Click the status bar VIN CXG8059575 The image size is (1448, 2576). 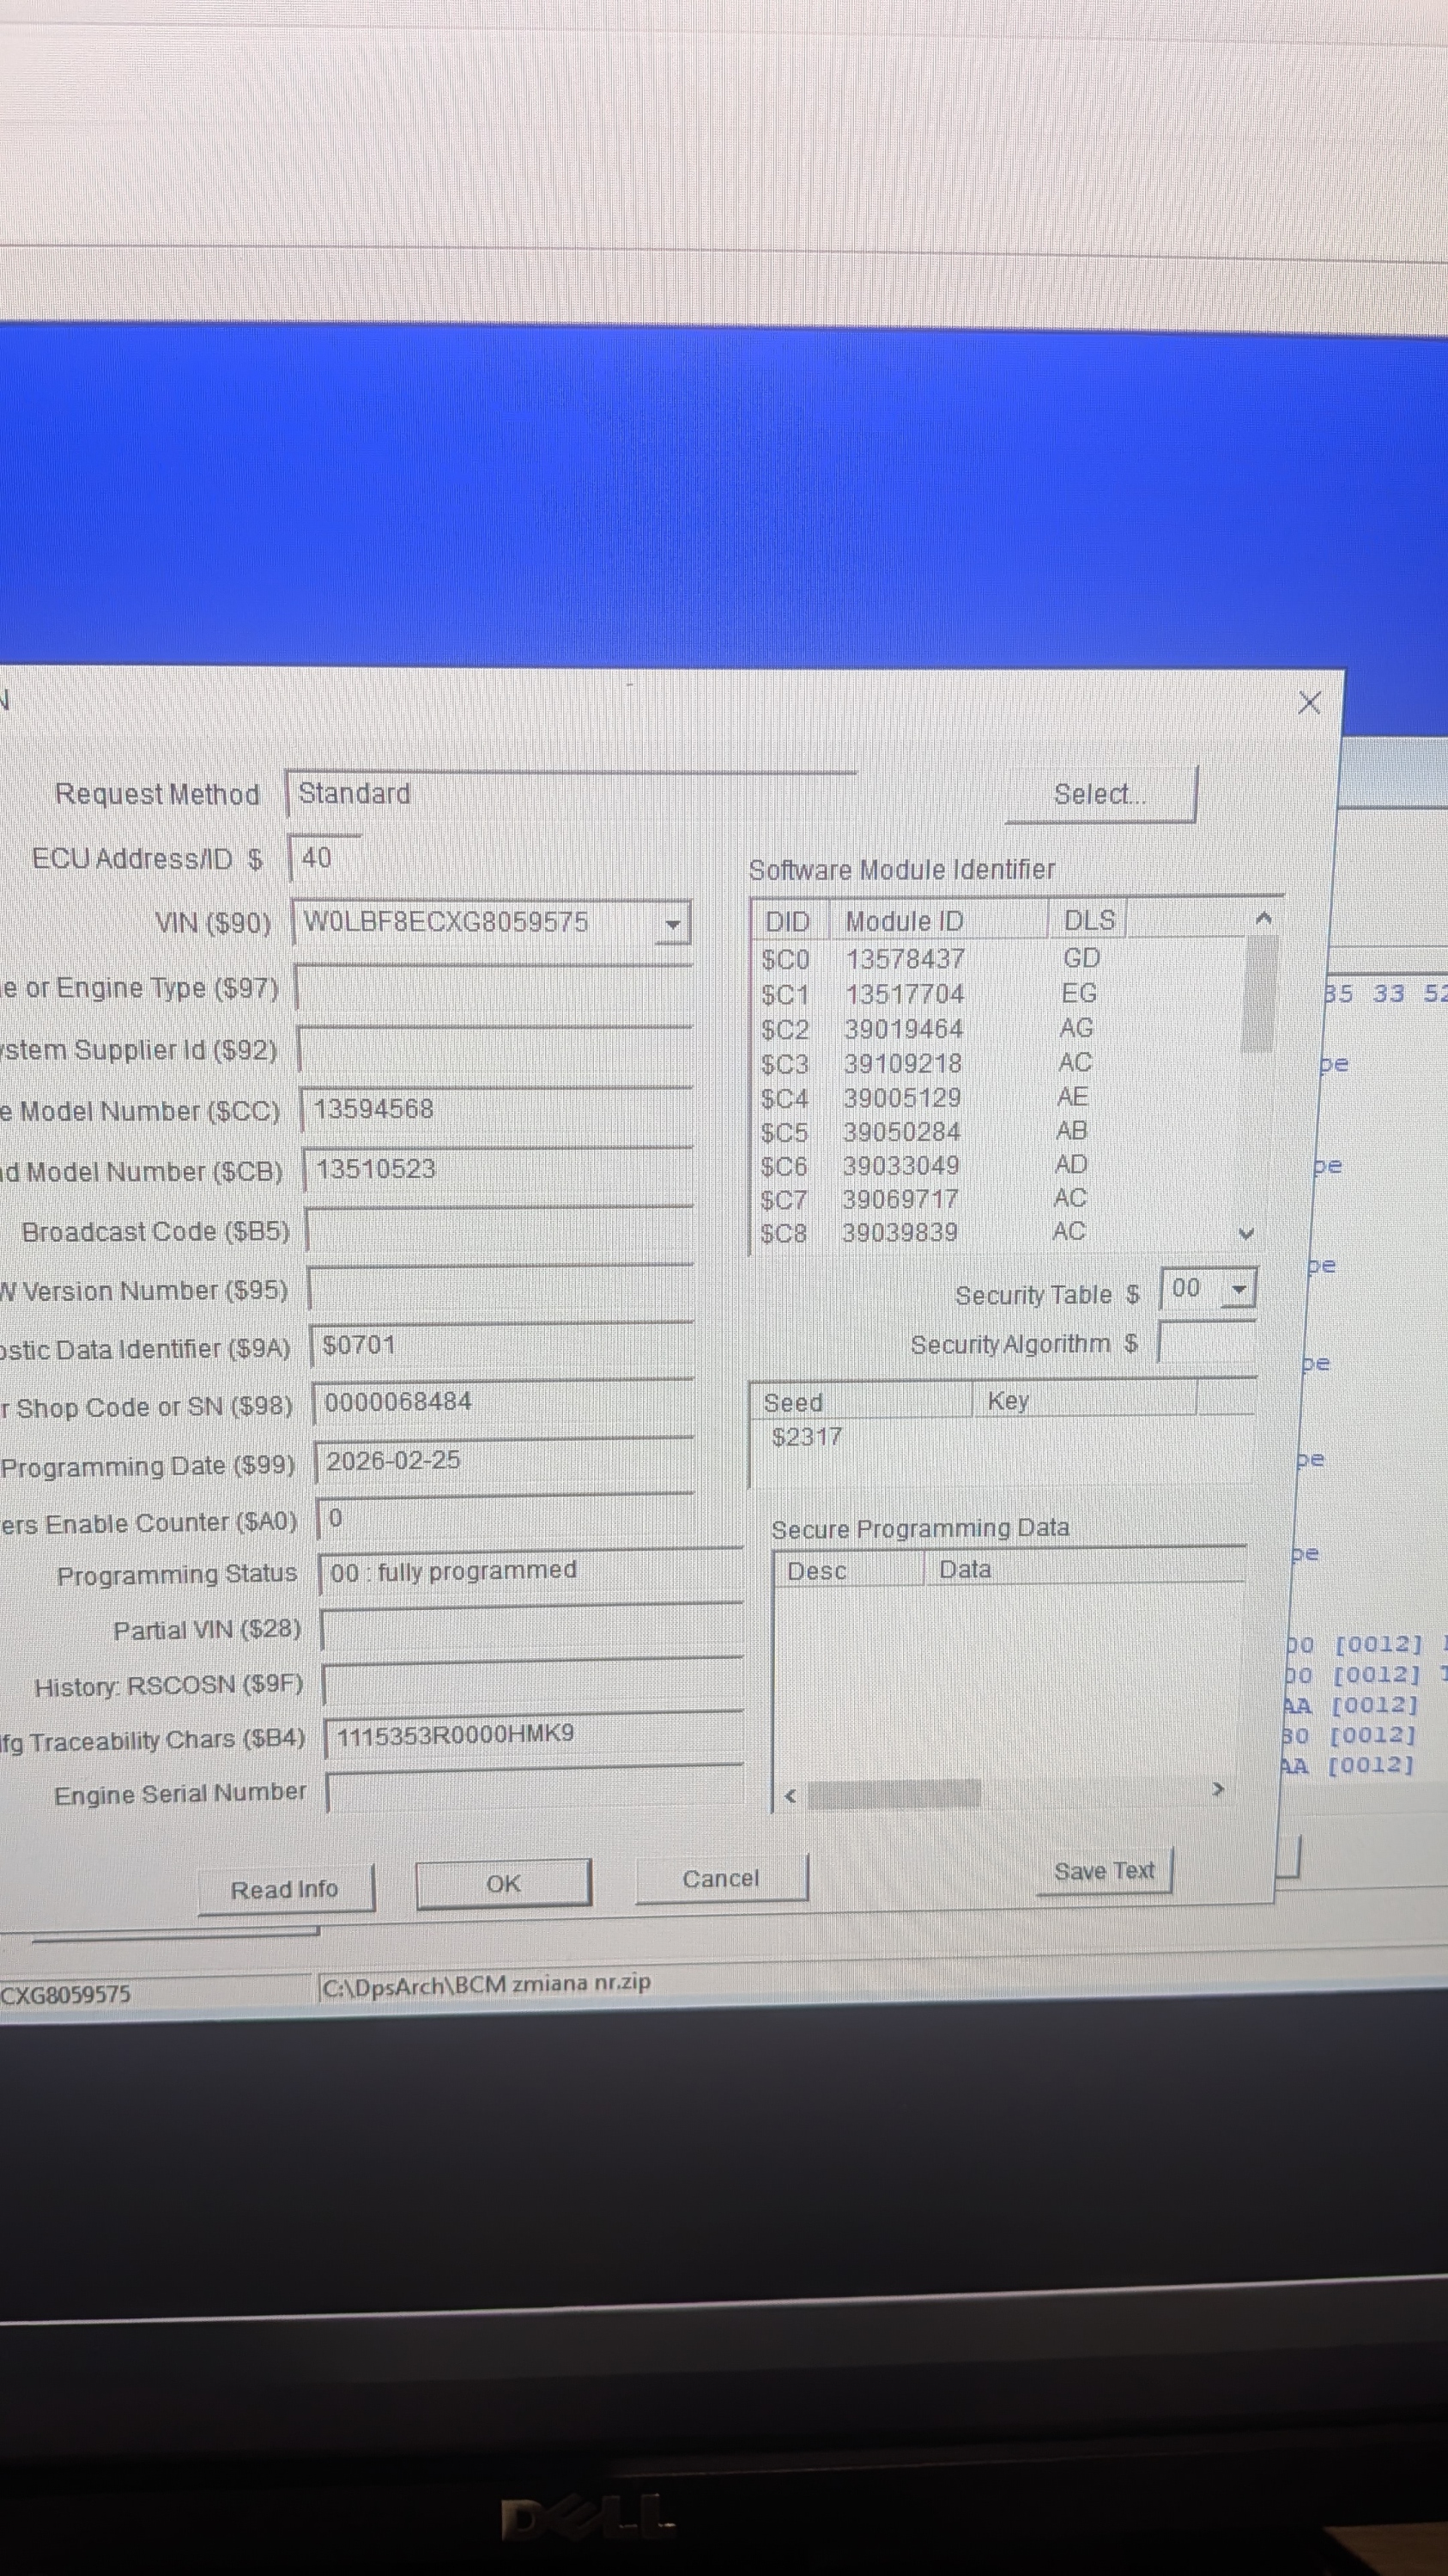click(66, 1994)
